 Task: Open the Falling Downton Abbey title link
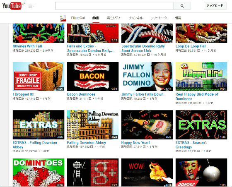[87, 143]
